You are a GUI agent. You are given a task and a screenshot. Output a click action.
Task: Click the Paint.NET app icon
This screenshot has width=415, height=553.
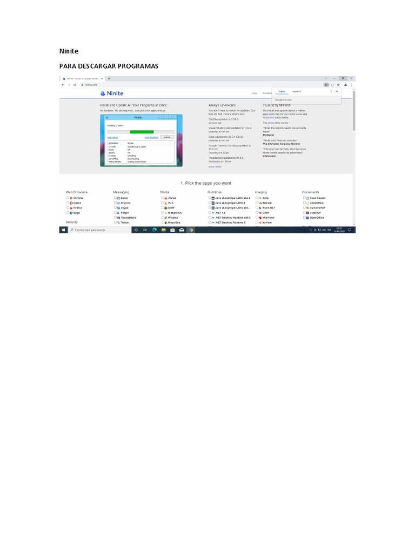point(260,208)
